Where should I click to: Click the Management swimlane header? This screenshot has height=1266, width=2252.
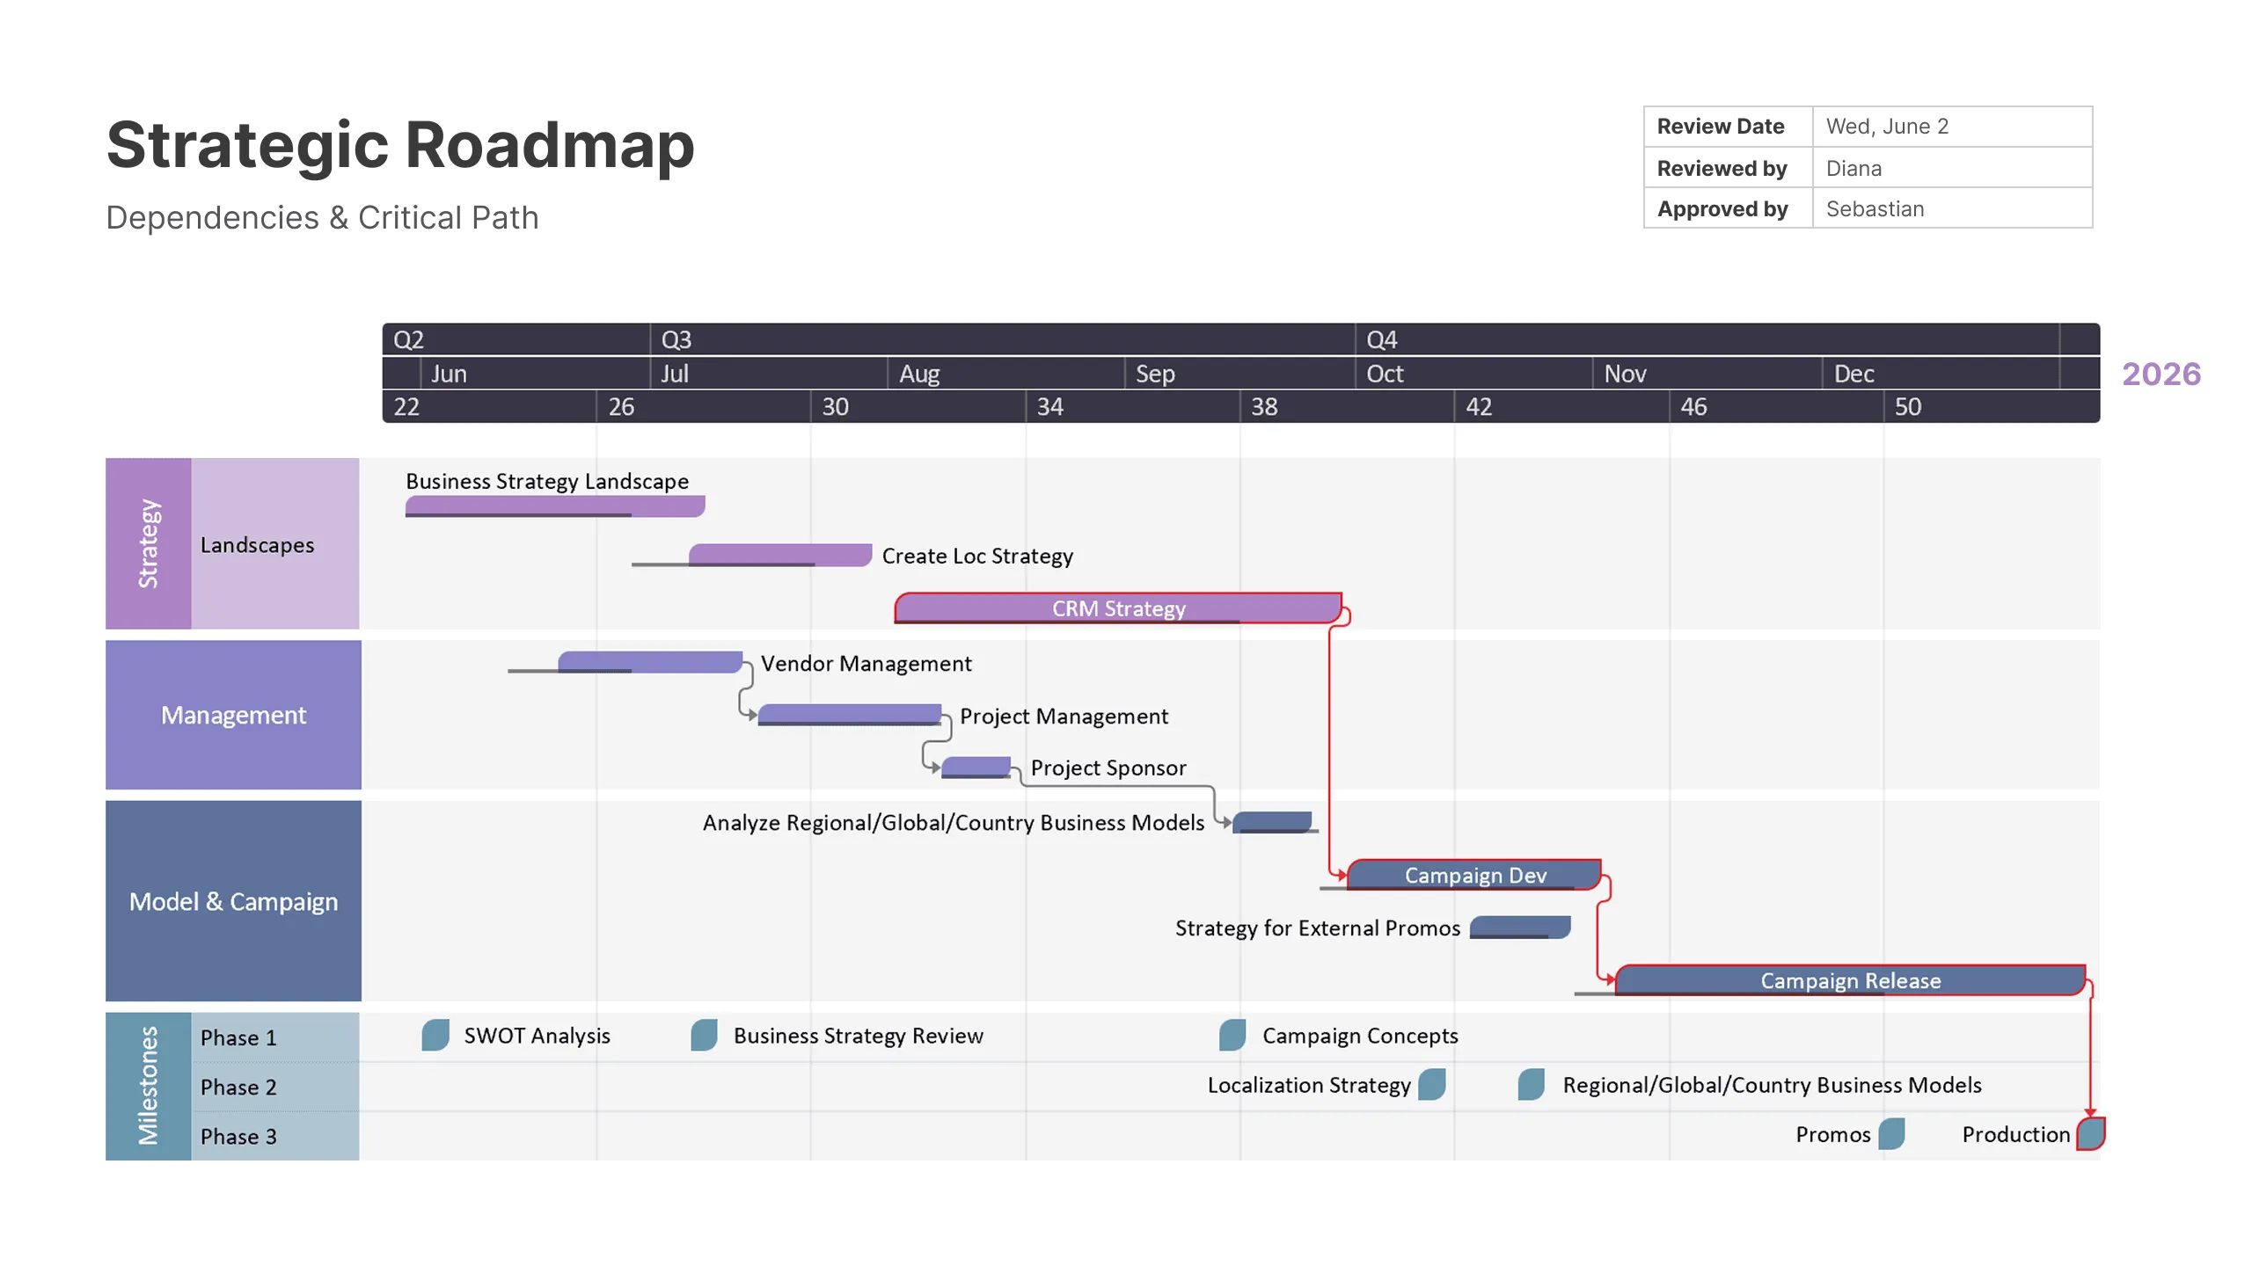(233, 715)
